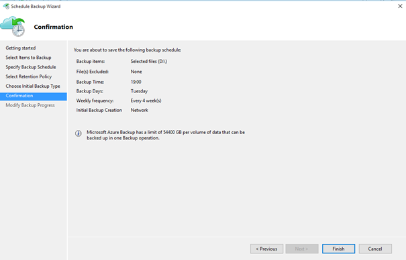Switch to Select Retention Policy step
Image resolution: width=406 pixels, height=260 pixels.
(29, 76)
